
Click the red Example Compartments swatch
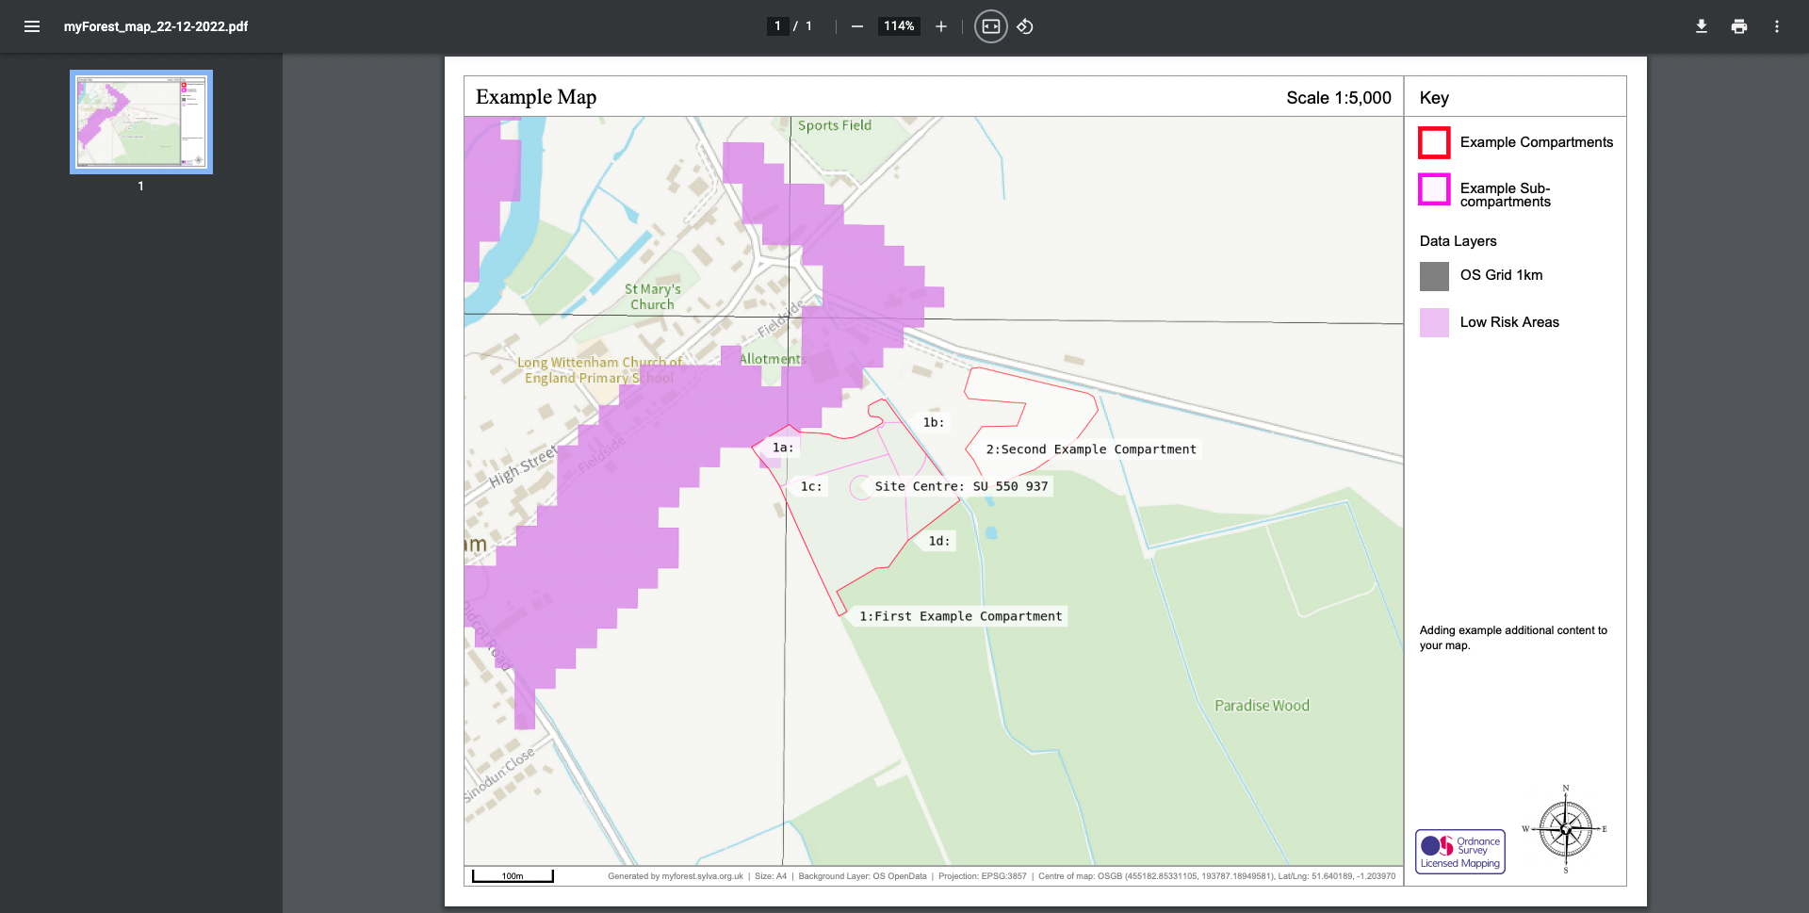point(1434,143)
